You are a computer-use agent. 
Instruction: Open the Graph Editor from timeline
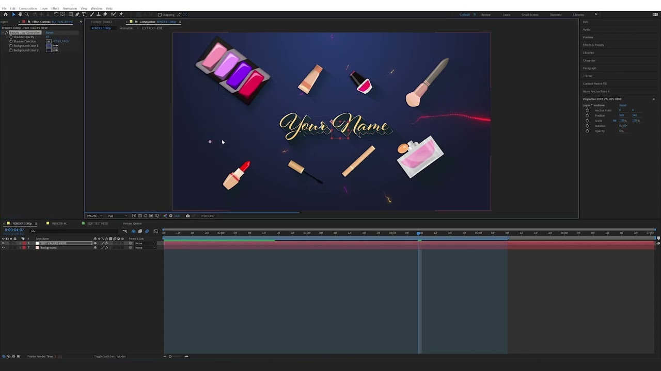click(156, 231)
